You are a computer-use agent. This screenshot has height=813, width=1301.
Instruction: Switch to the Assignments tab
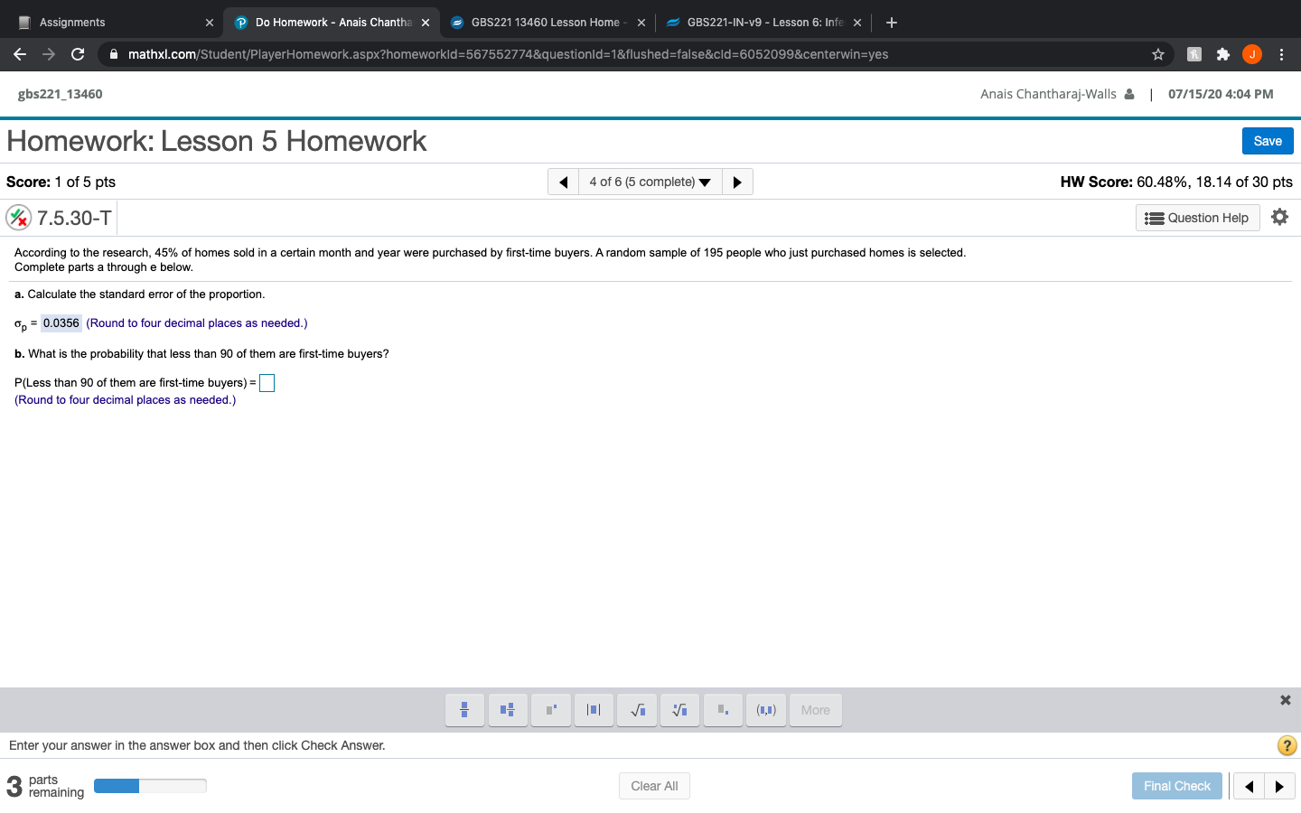108,22
